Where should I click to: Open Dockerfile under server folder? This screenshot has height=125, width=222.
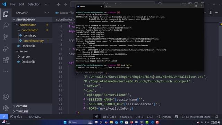[x=28, y=62]
